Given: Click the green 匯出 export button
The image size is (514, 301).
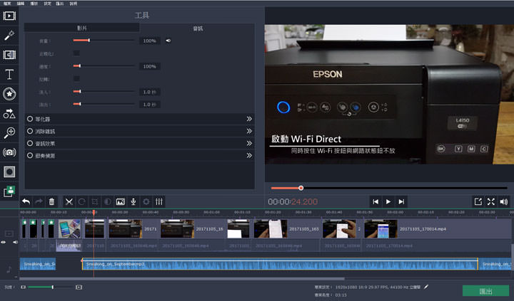Looking at the screenshot, I should click(x=486, y=291).
